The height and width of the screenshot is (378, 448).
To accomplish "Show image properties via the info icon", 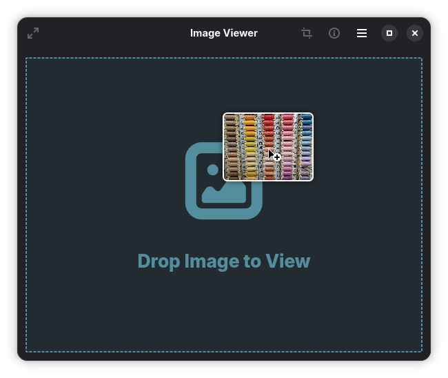I will tap(334, 33).
